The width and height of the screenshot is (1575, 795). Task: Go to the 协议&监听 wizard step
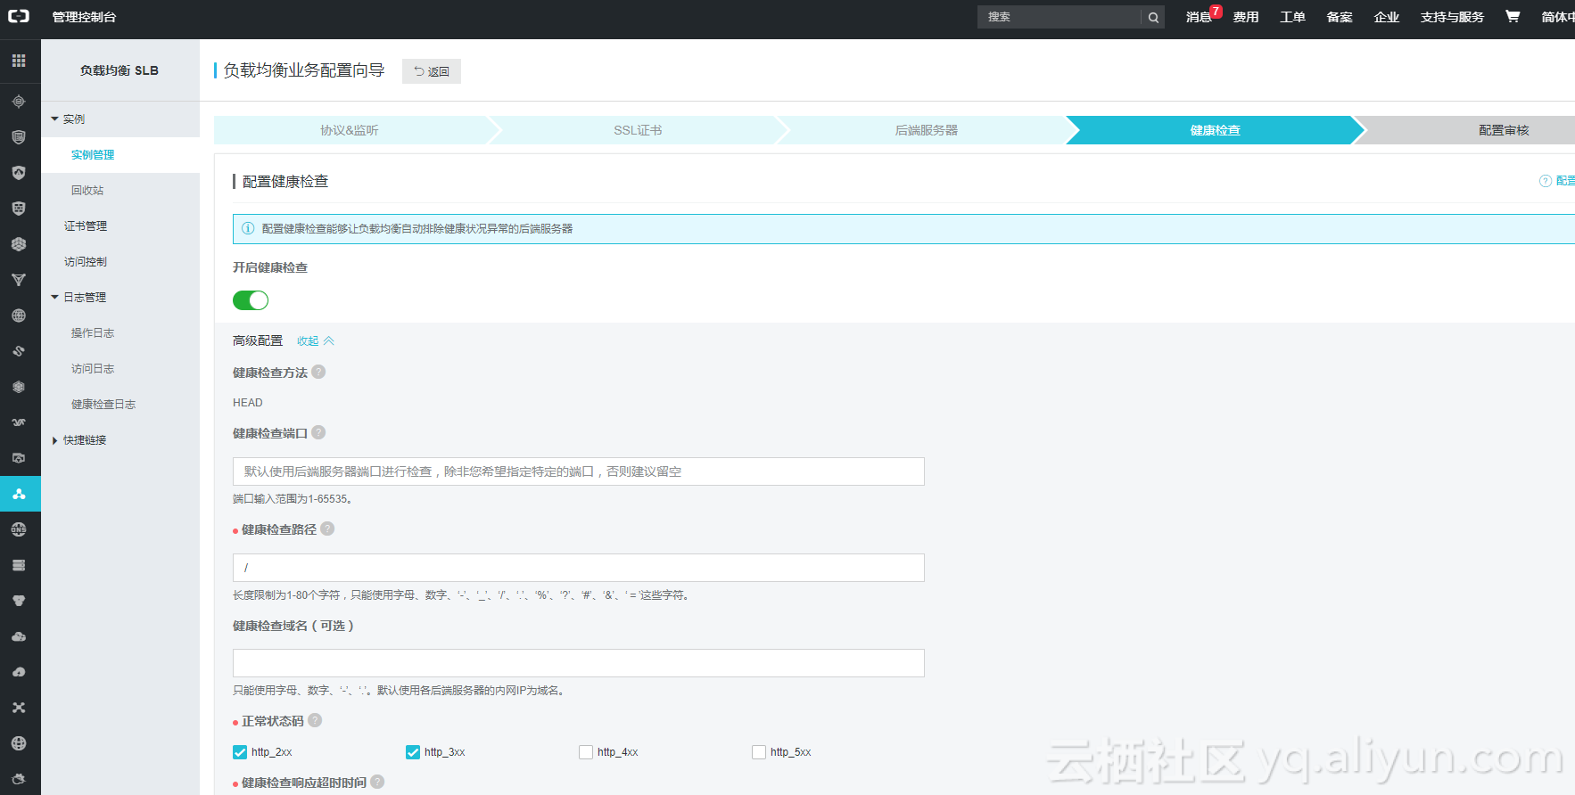click(350, 130)
